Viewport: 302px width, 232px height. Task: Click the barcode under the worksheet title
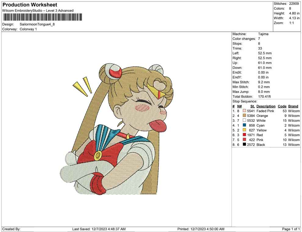(42, 17)
